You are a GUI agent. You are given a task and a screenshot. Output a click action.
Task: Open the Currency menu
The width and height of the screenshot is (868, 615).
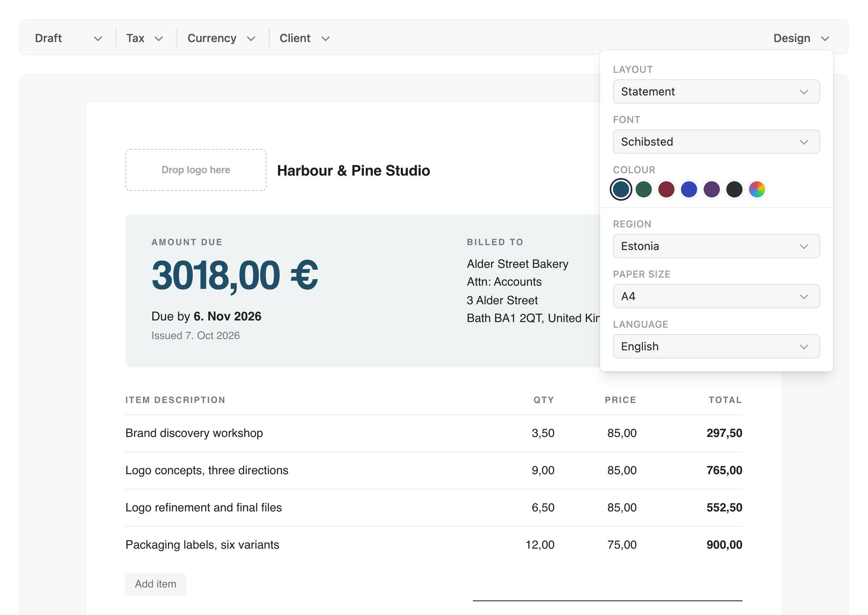[221, 38]
